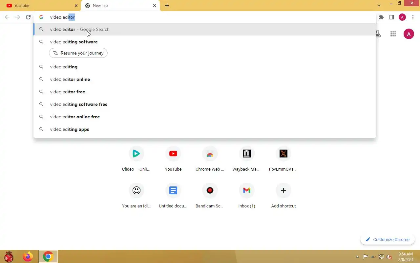Open the 'You are an Idi...' shortcut

coord(136,196)
